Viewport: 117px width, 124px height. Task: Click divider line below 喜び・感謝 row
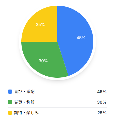(57, 97)
